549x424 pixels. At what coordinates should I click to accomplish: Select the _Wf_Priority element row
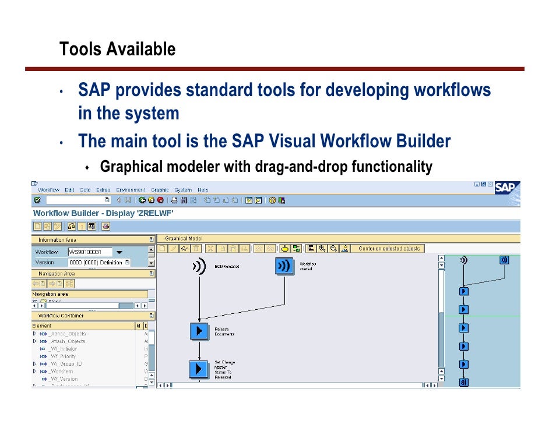pos(90,356)
